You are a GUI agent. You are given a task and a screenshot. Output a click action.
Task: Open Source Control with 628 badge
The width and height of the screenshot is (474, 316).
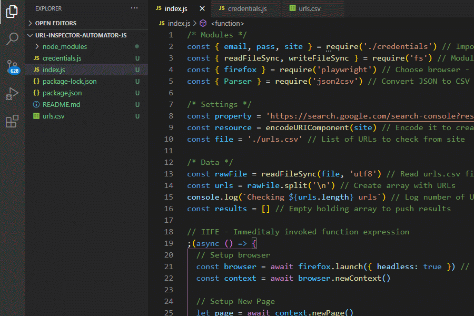click(x=12, y=67)
